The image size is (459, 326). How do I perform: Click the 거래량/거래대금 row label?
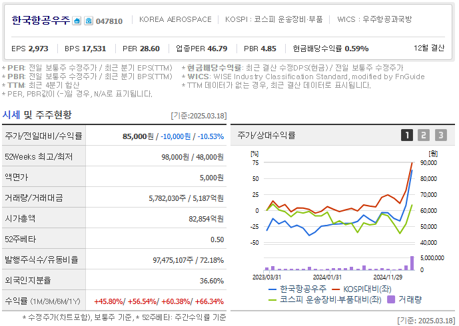[34, 198]
